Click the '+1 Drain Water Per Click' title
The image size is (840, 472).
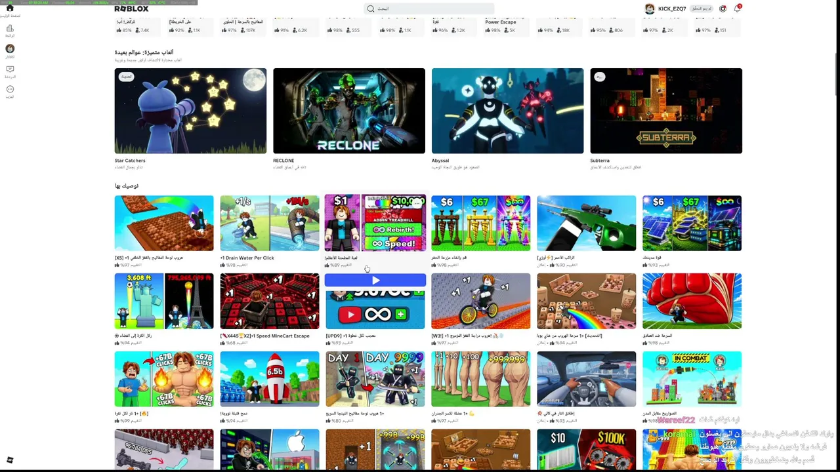[247, 258]
